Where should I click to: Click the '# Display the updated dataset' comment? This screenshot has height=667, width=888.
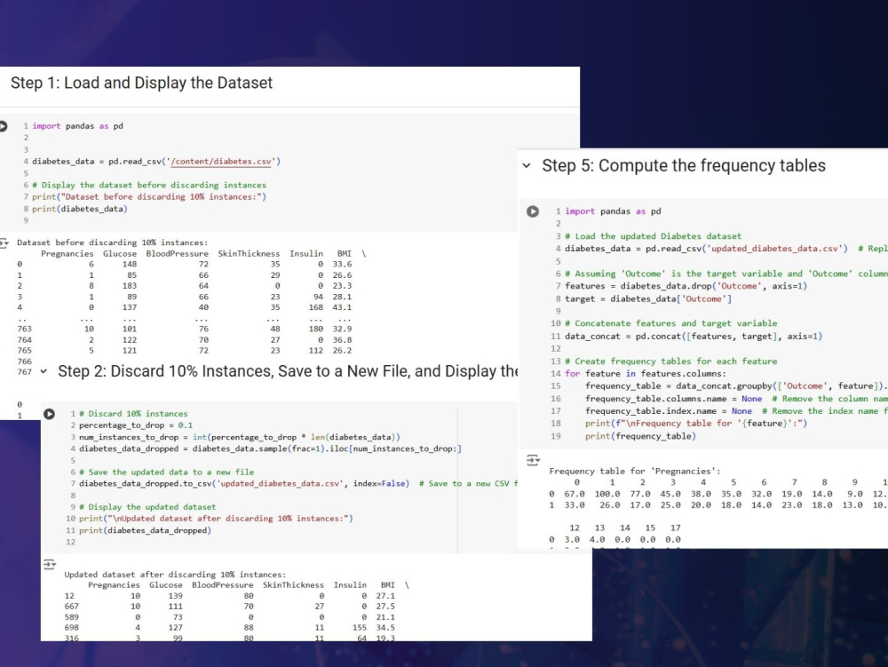point(147,507)
